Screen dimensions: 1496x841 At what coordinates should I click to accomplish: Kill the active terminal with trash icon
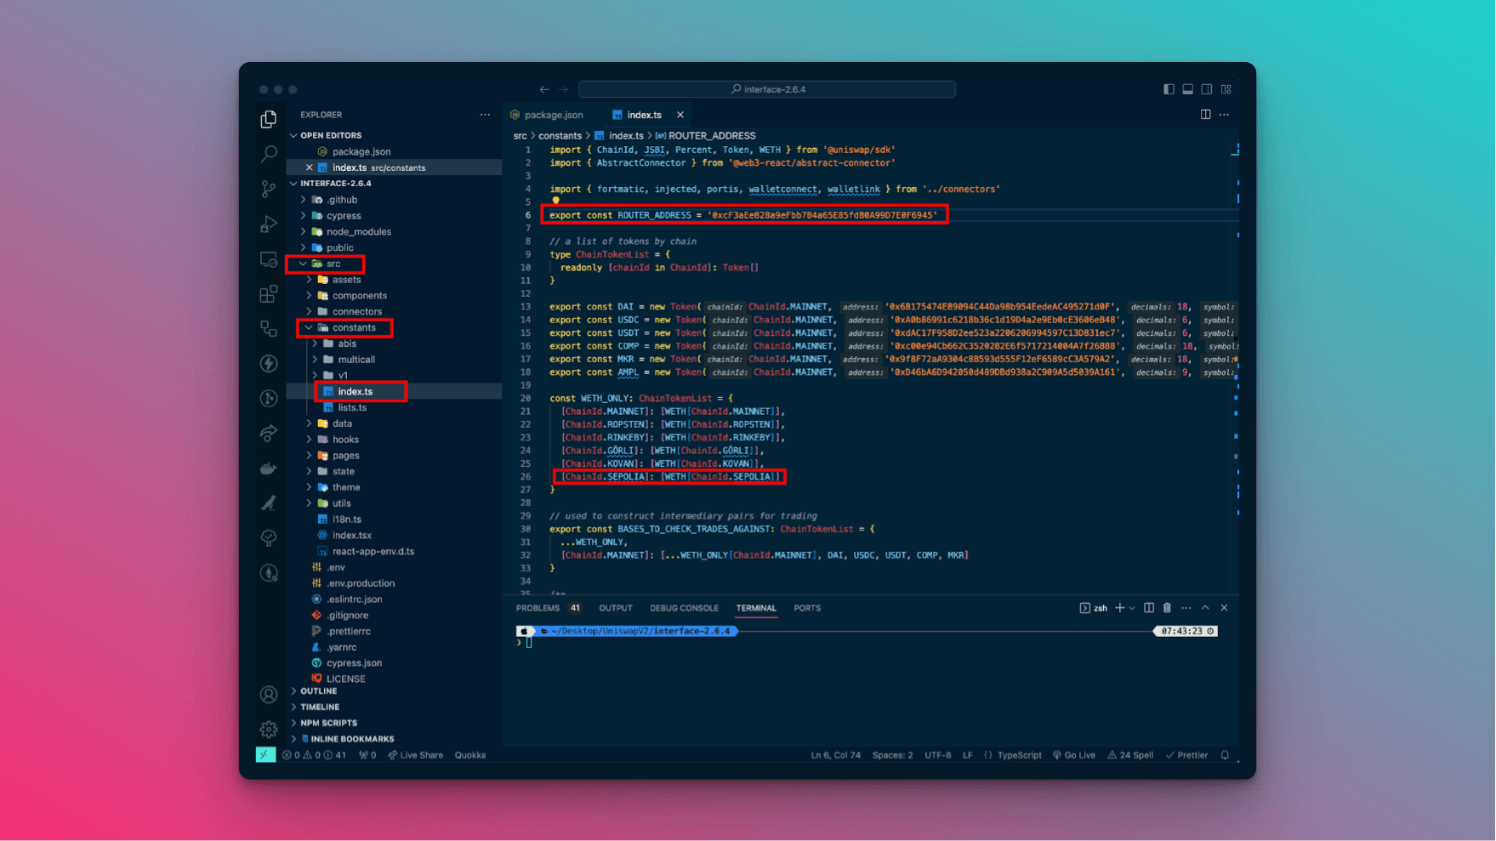1167,607
